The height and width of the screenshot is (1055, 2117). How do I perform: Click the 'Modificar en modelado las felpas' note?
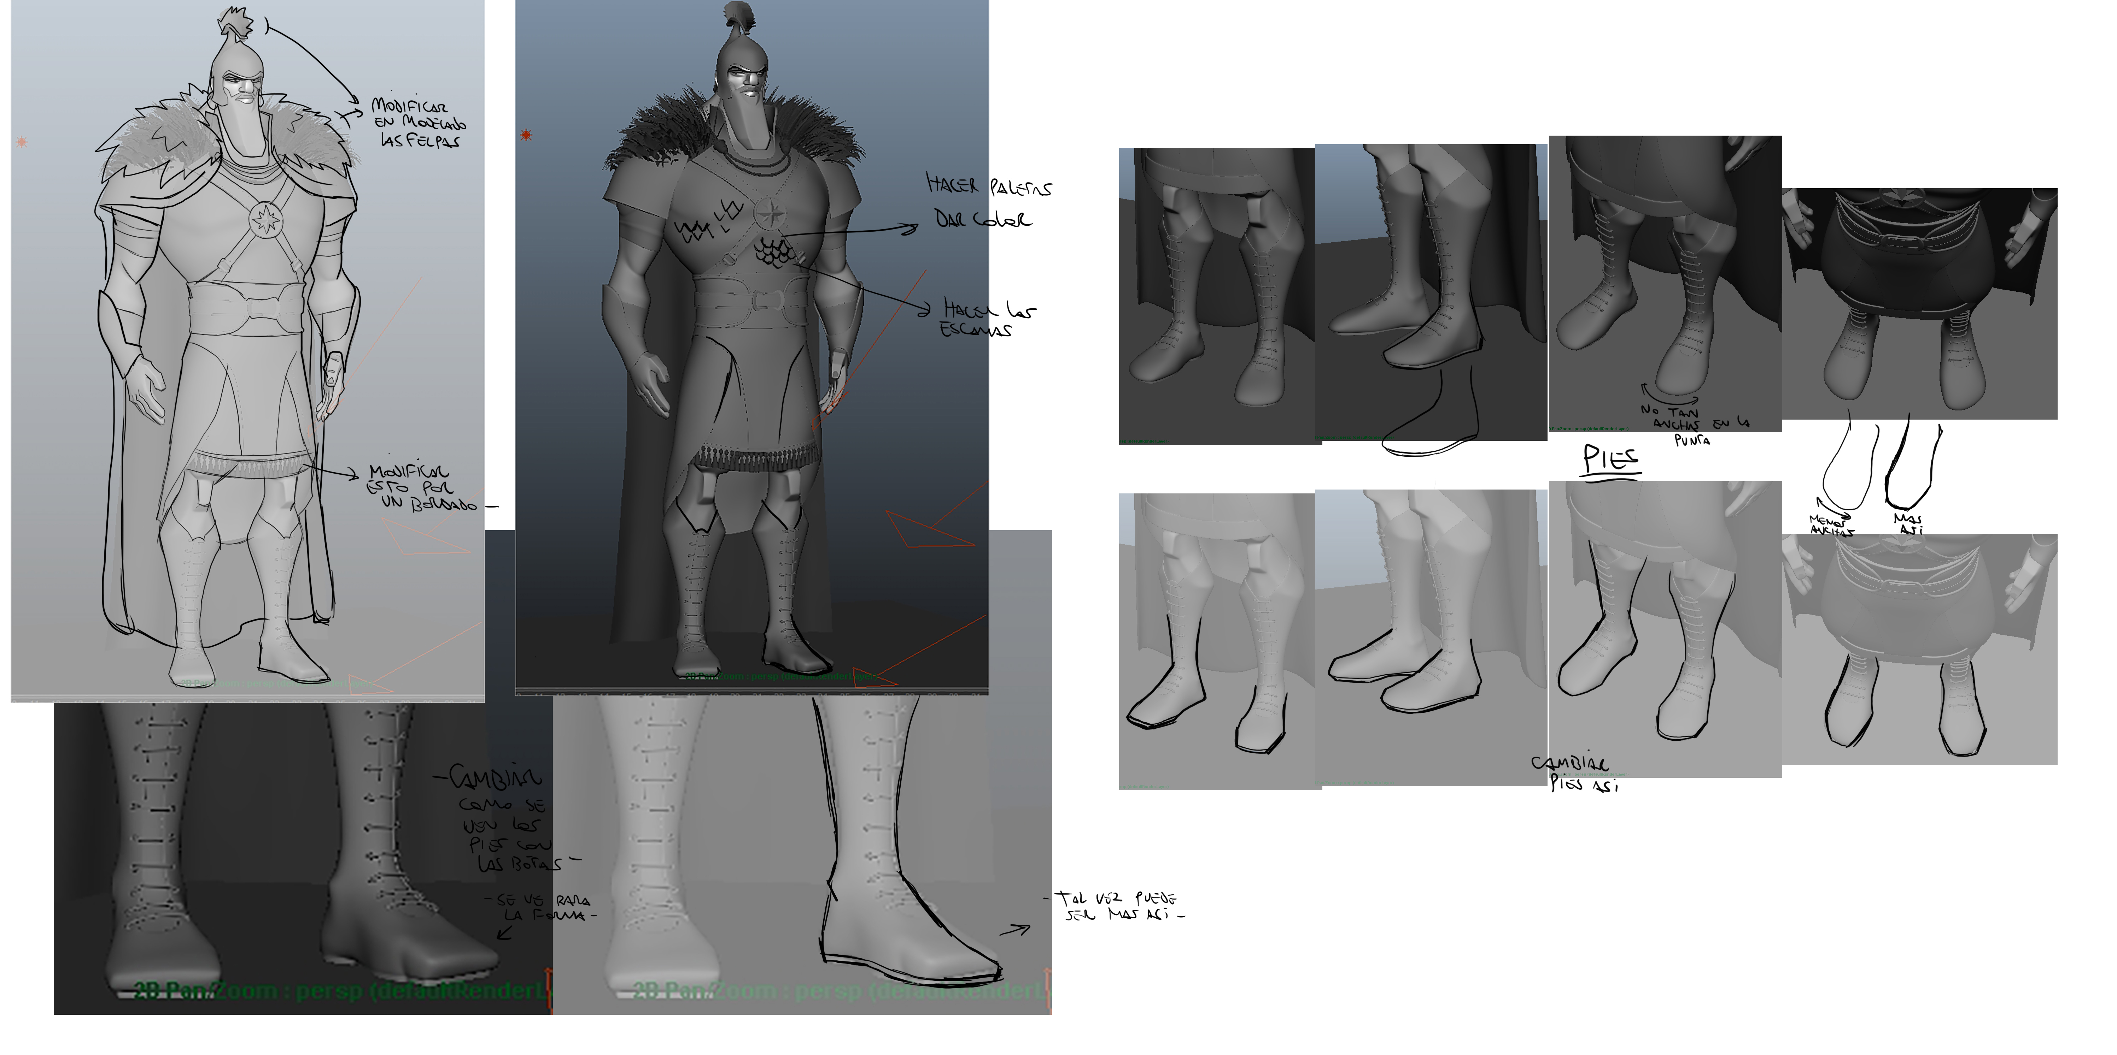click(417, 123)
